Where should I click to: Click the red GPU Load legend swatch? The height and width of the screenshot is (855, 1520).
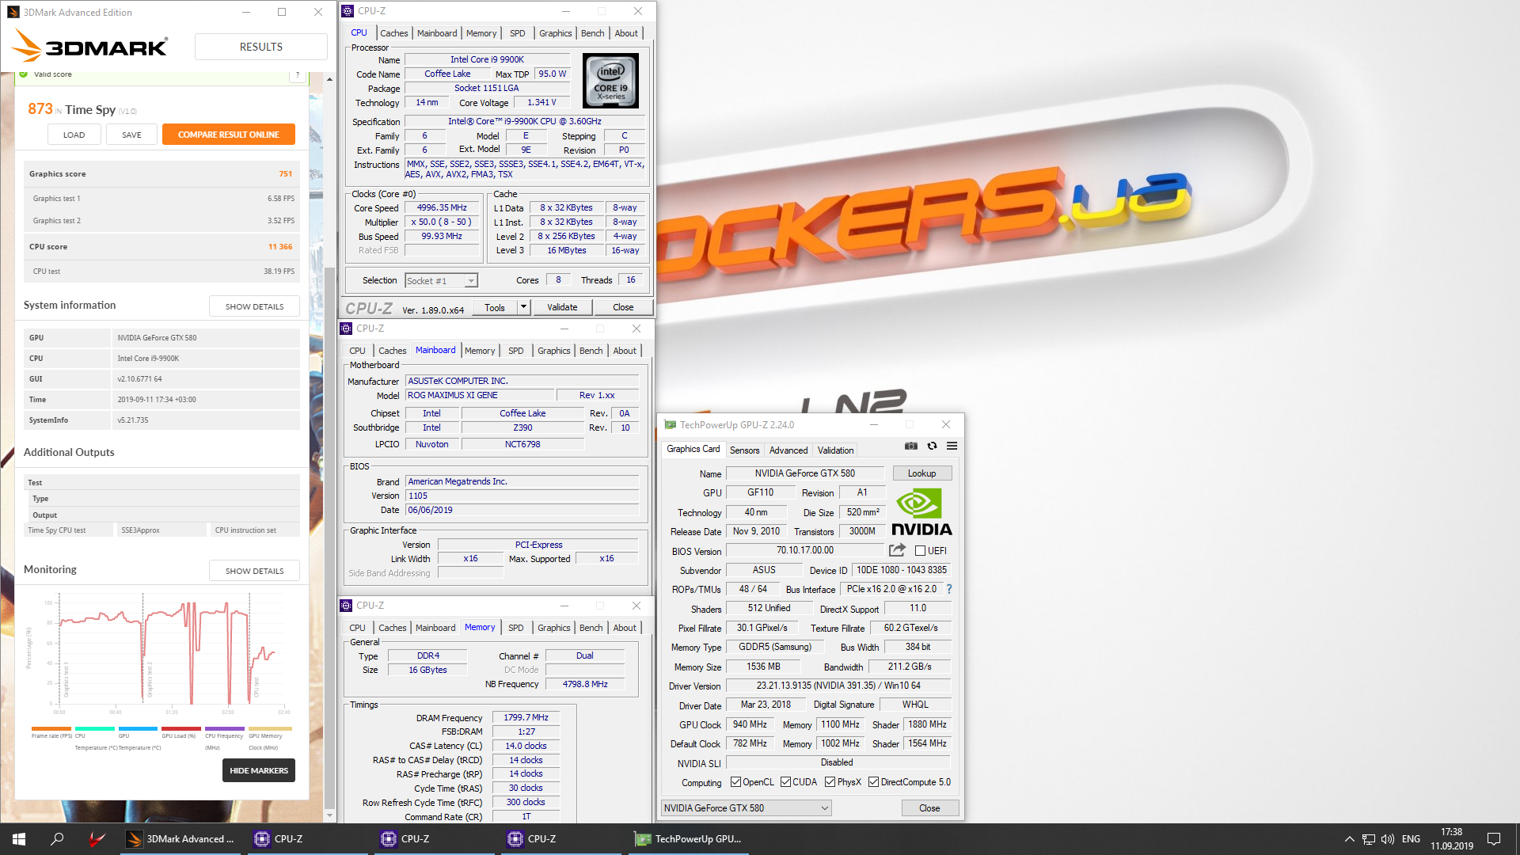click(181, 728)
